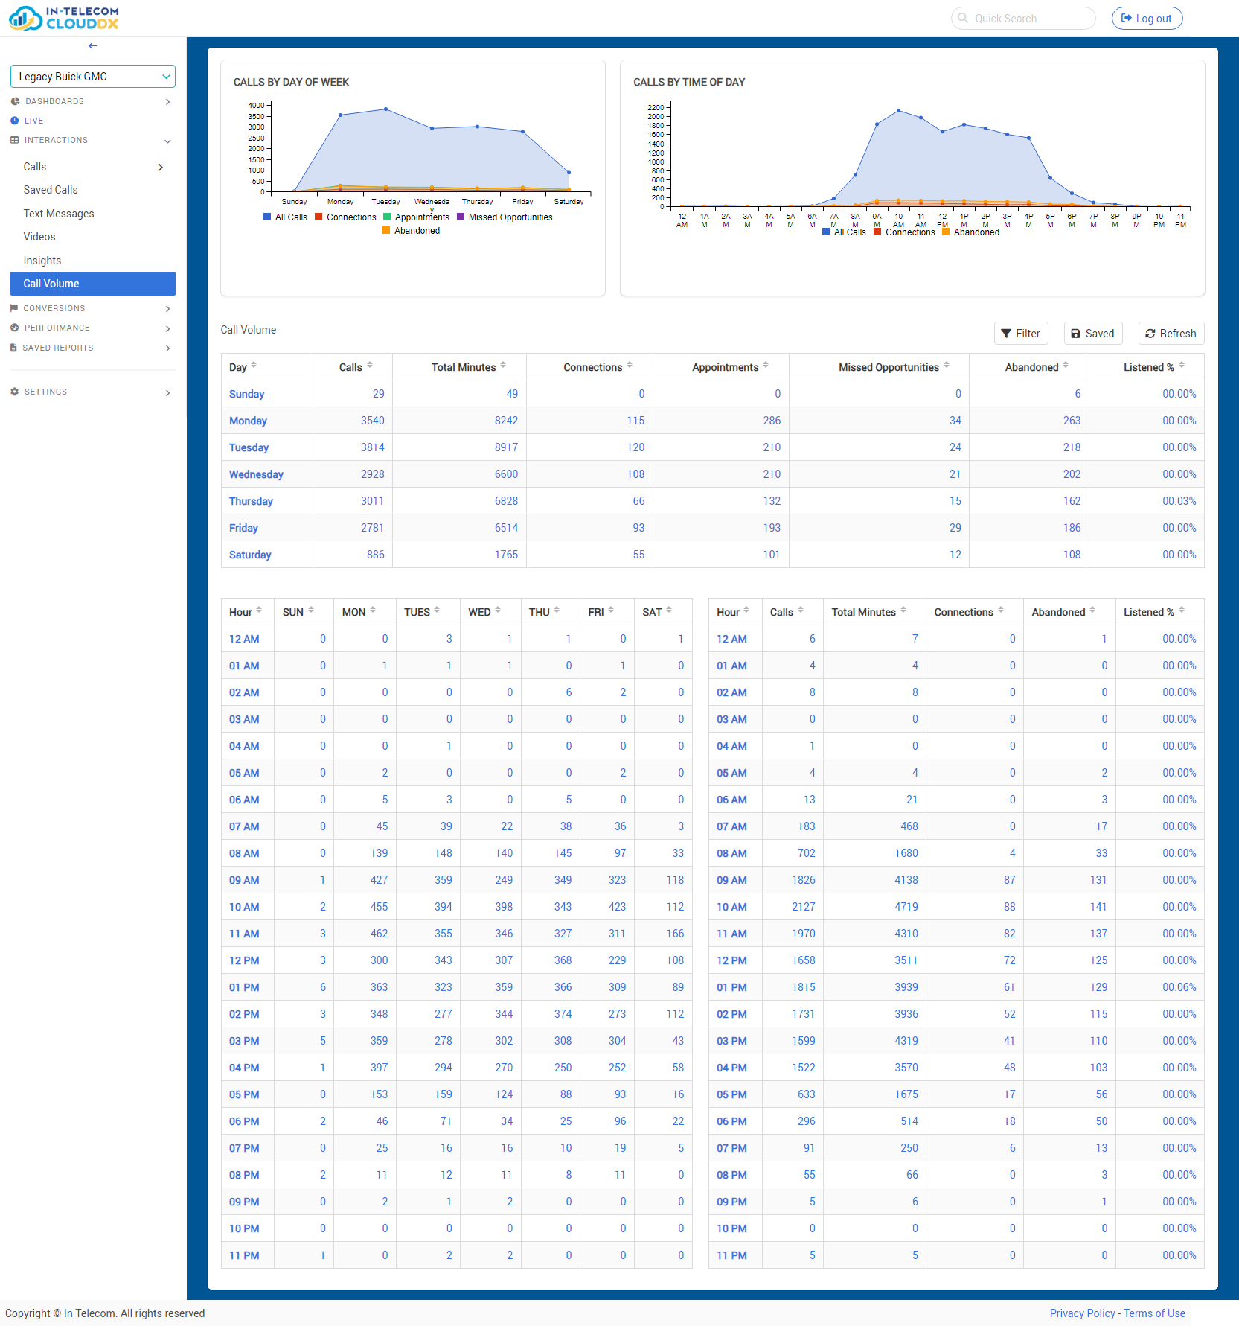
Task: Click the Live clock icon
Action: (x=15, y=120)
